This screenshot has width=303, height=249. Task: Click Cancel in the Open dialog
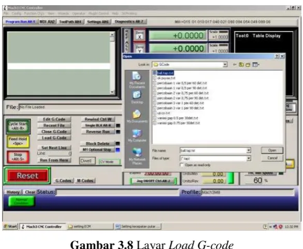click(272, 158)
